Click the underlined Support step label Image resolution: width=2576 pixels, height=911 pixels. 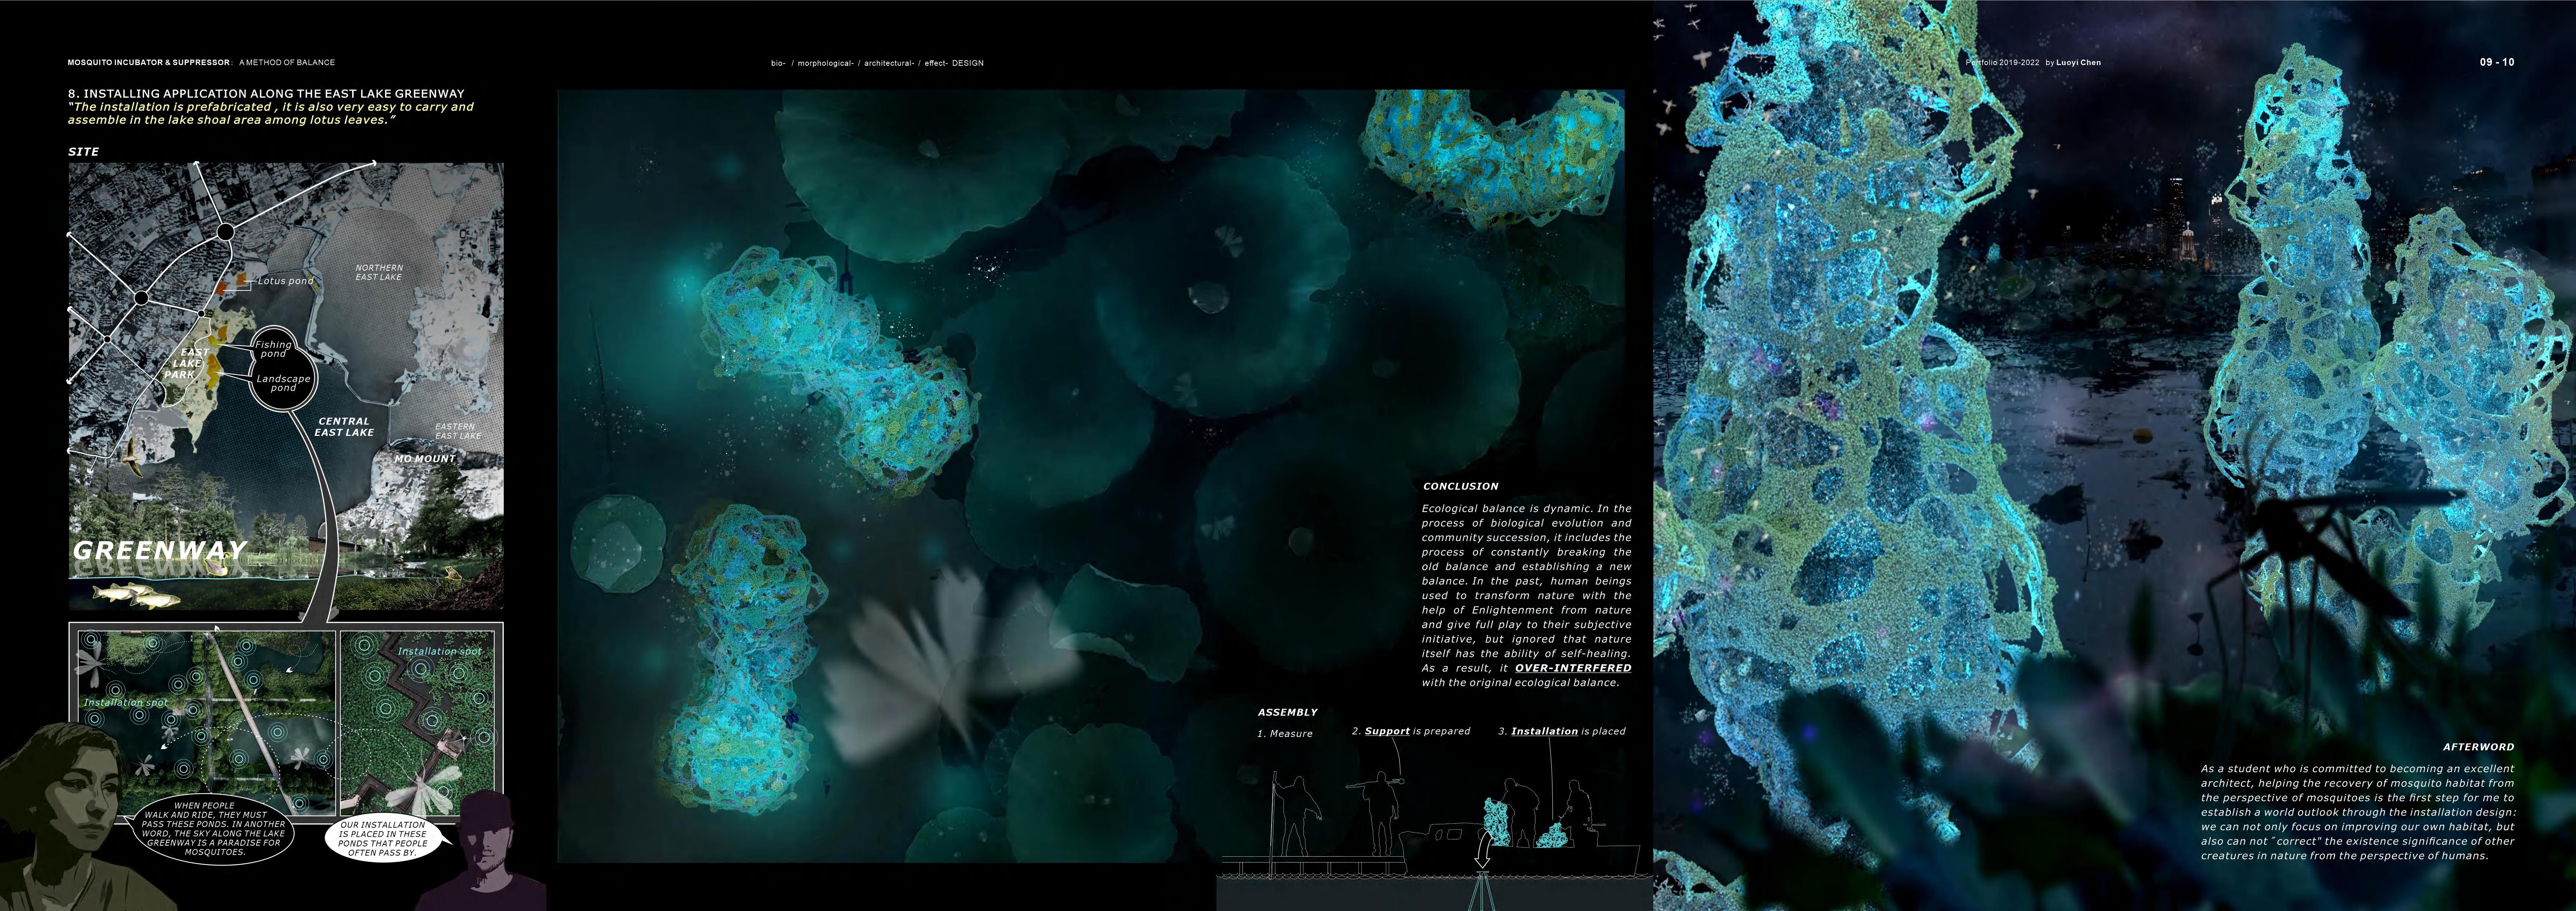[1387, 731]
